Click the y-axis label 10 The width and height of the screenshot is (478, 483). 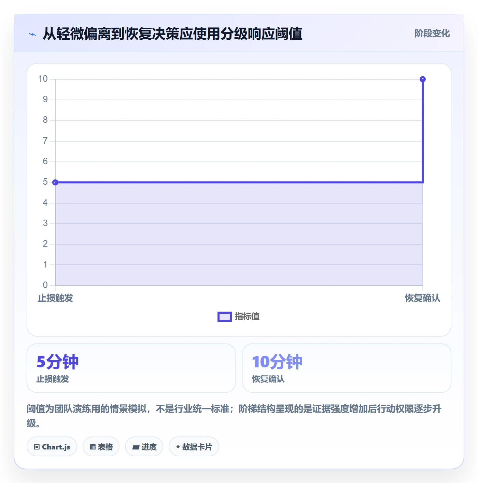click(x=43, y=79)
